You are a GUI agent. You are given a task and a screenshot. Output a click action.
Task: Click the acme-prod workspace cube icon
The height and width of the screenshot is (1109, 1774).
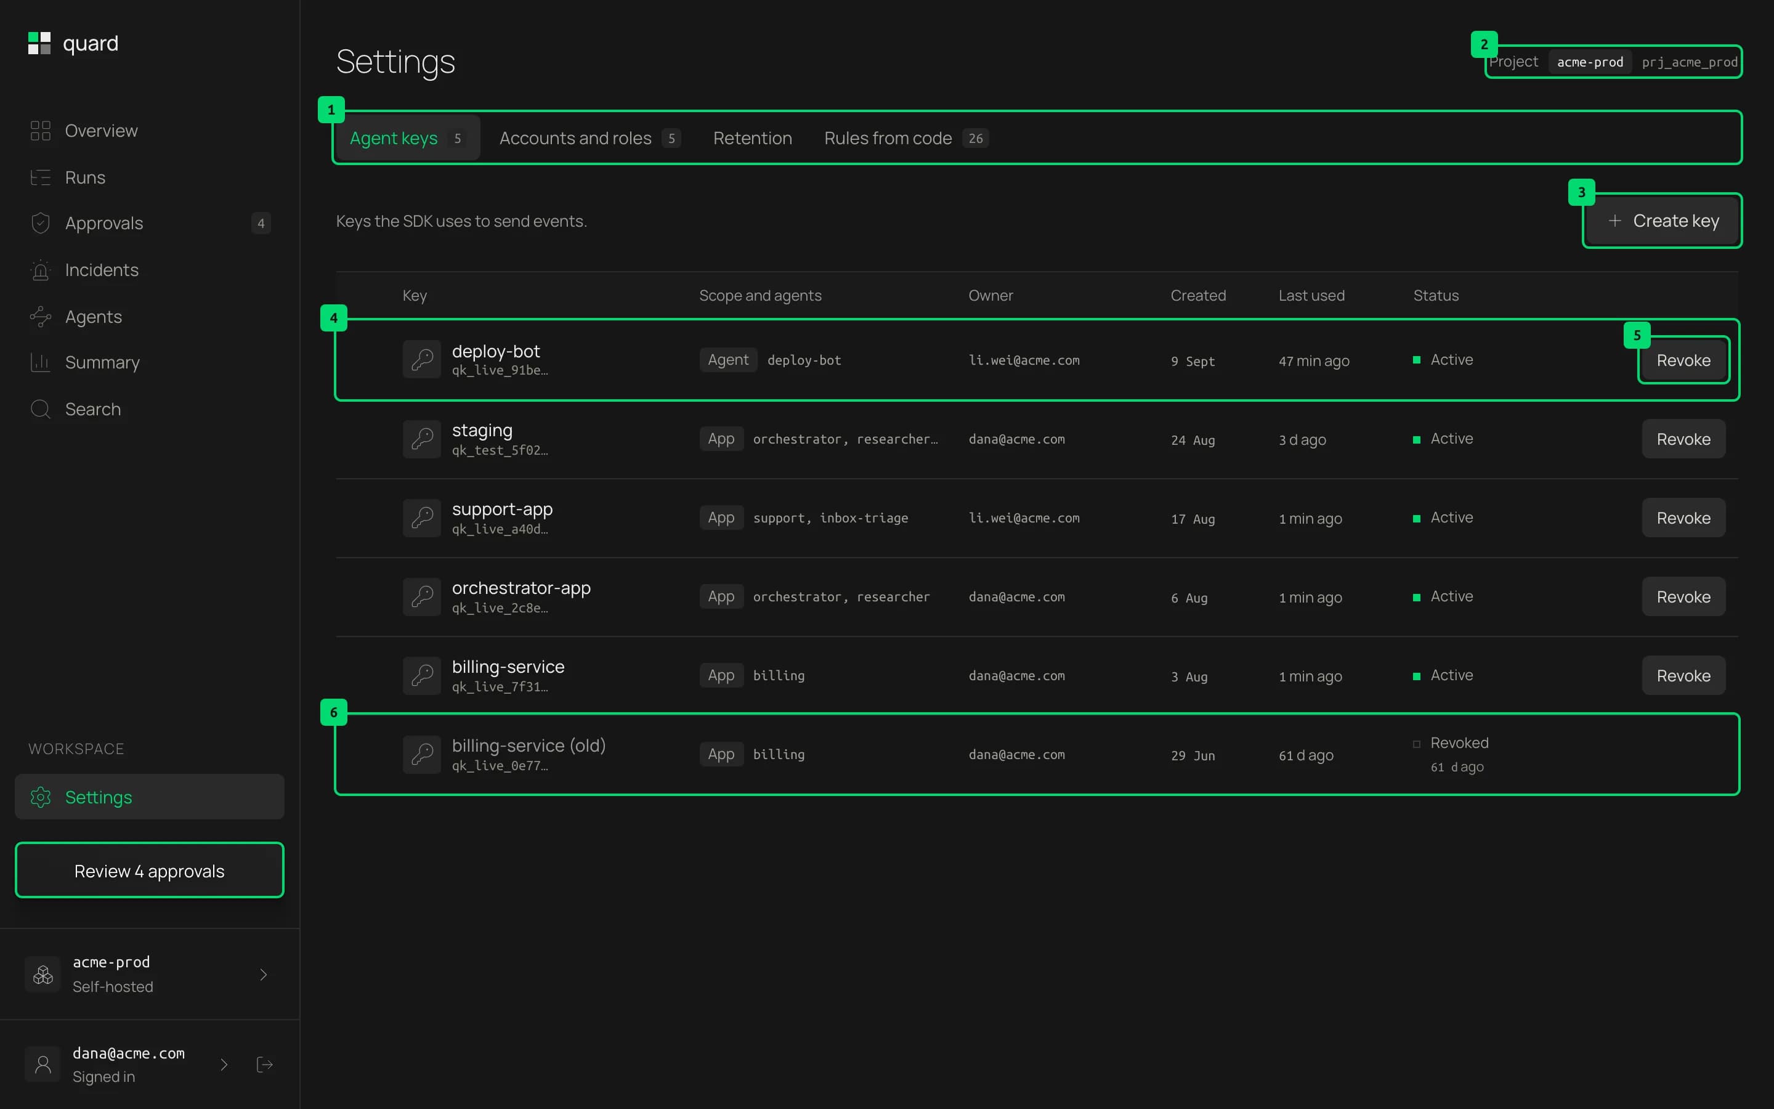pyautogui.click(x=43, y=974)
